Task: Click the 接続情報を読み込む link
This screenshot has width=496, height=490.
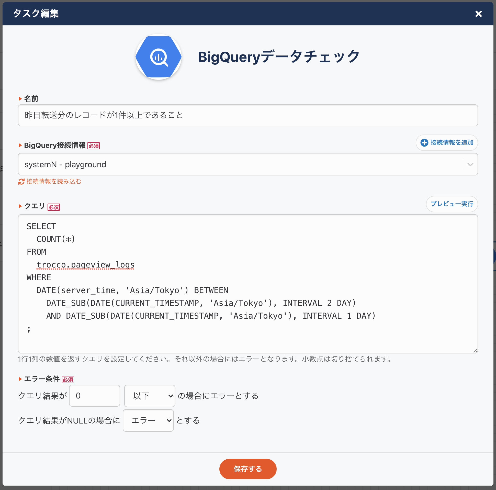Action: point(54,182)
